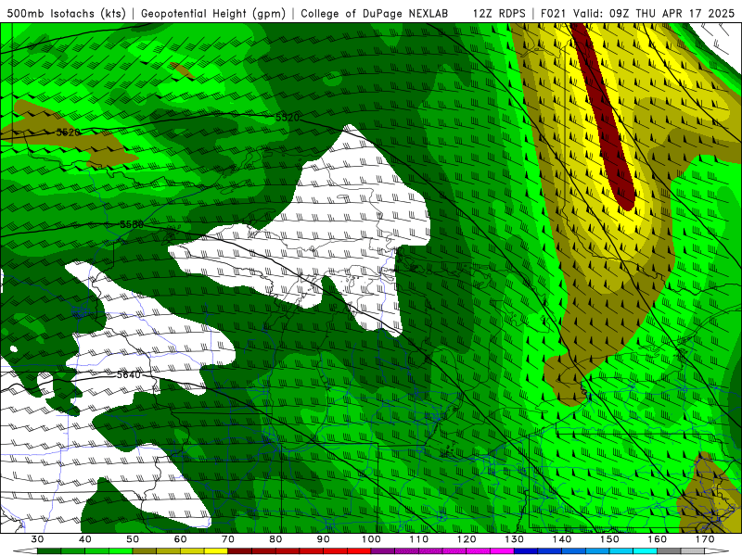Click the colorbar label '120'
The height and width of the screenshot is (556, 742).
(x=467, y=539)
